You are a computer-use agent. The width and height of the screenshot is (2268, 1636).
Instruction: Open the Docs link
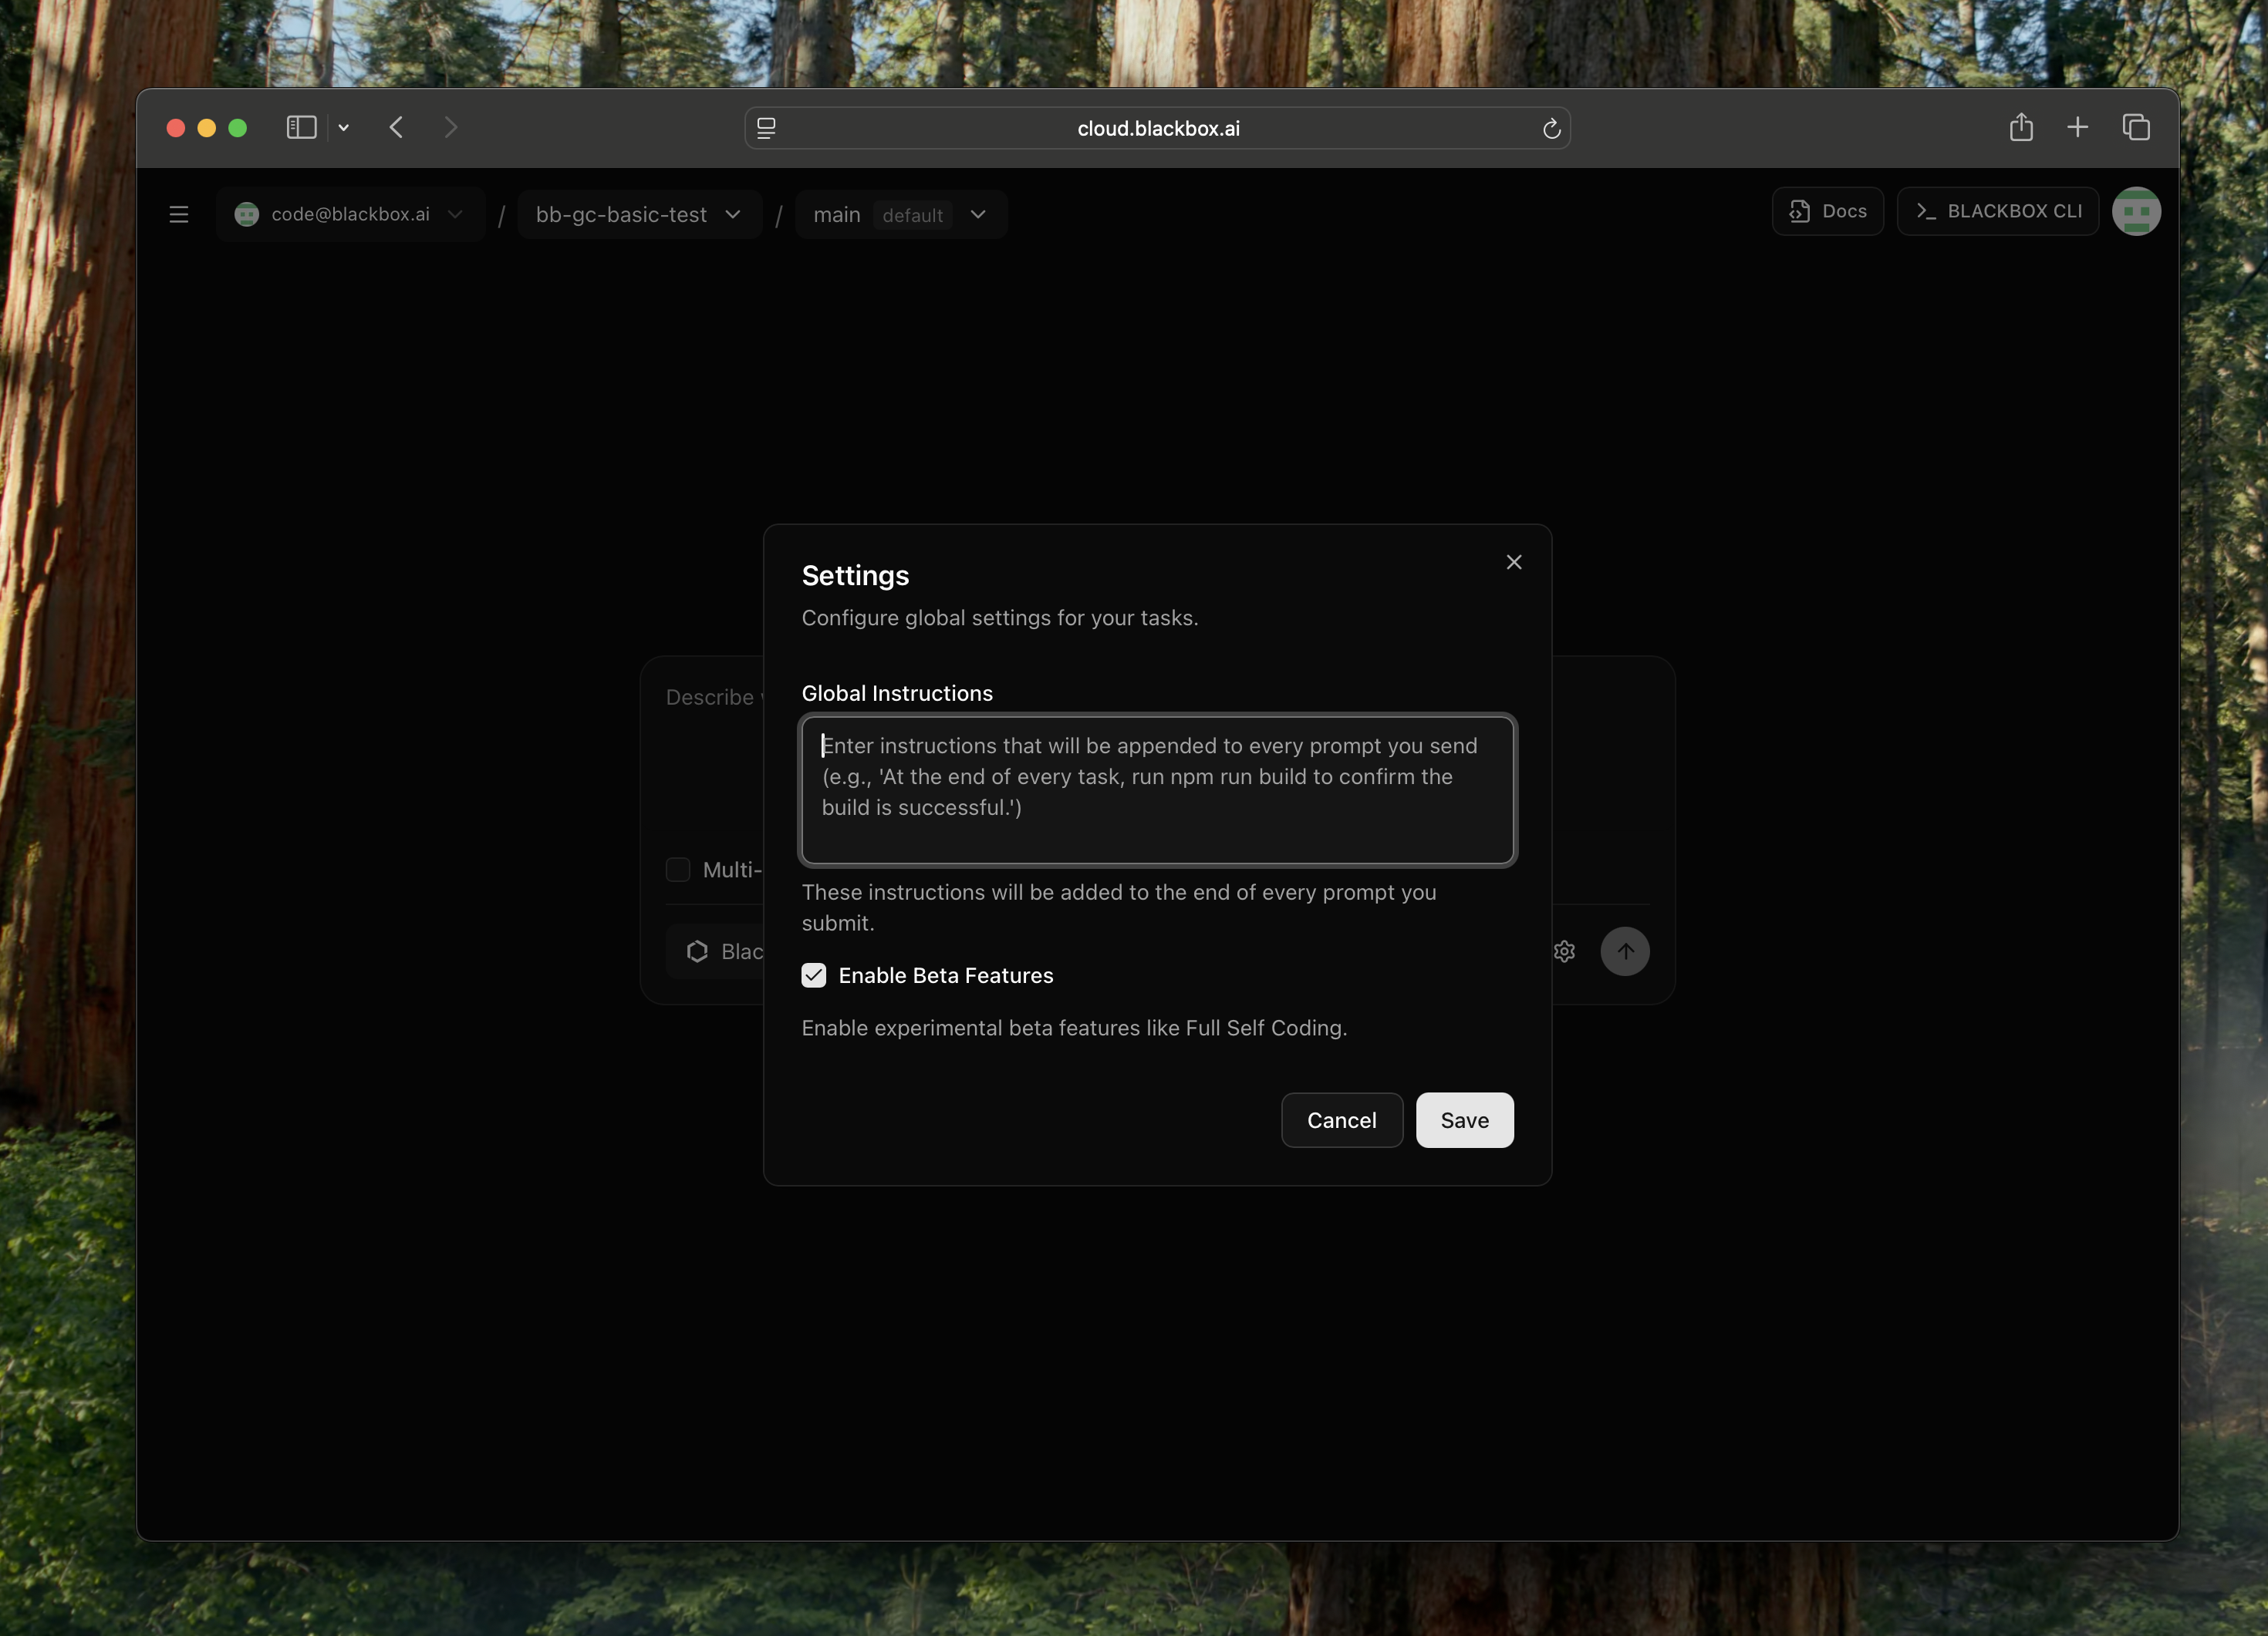(1827, 212)
